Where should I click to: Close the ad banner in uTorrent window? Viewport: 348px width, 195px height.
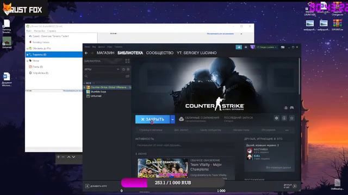point(241,34)
